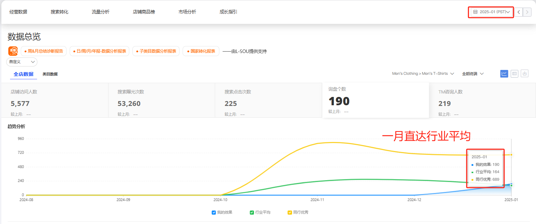Open the 流量分析 menu item
The image size is (536, 224).
click(x=100, y=12)
